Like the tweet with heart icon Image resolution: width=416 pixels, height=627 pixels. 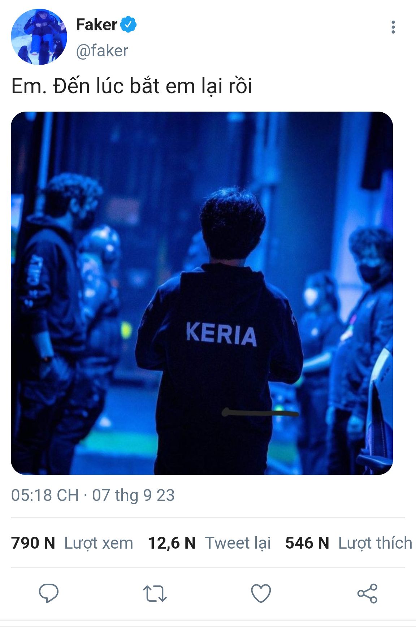pos(261,593)
